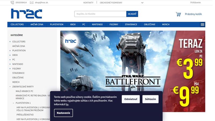Open PLAYSTATION 1 label in sidebar

[x=23, y=103]
